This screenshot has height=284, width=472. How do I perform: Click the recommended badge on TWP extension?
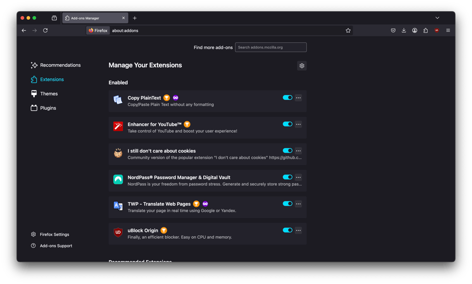[196, 204]
